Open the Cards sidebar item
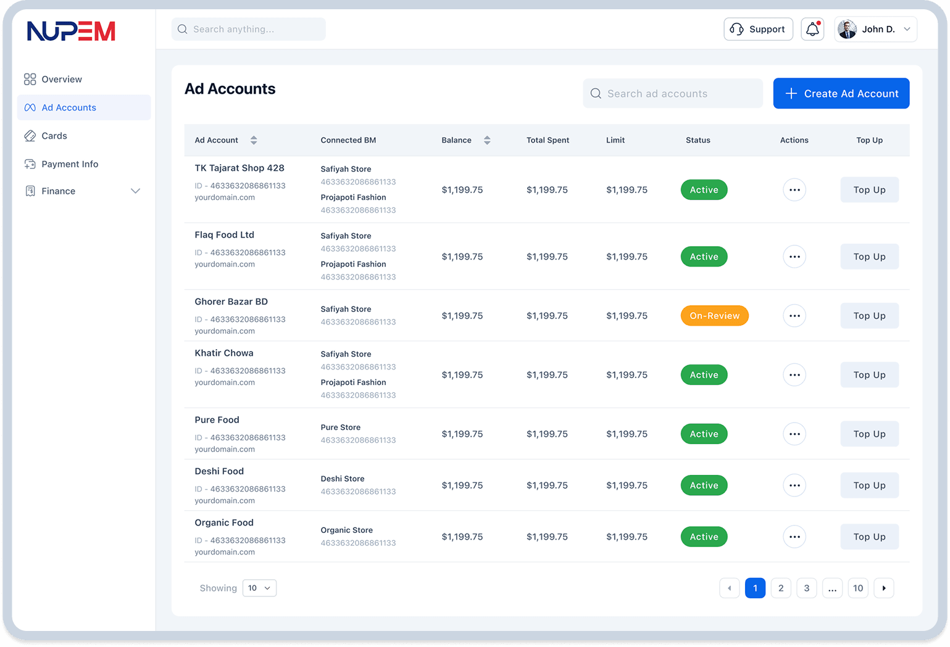This screenshot has height=647, width=950. tap(54, 136)
